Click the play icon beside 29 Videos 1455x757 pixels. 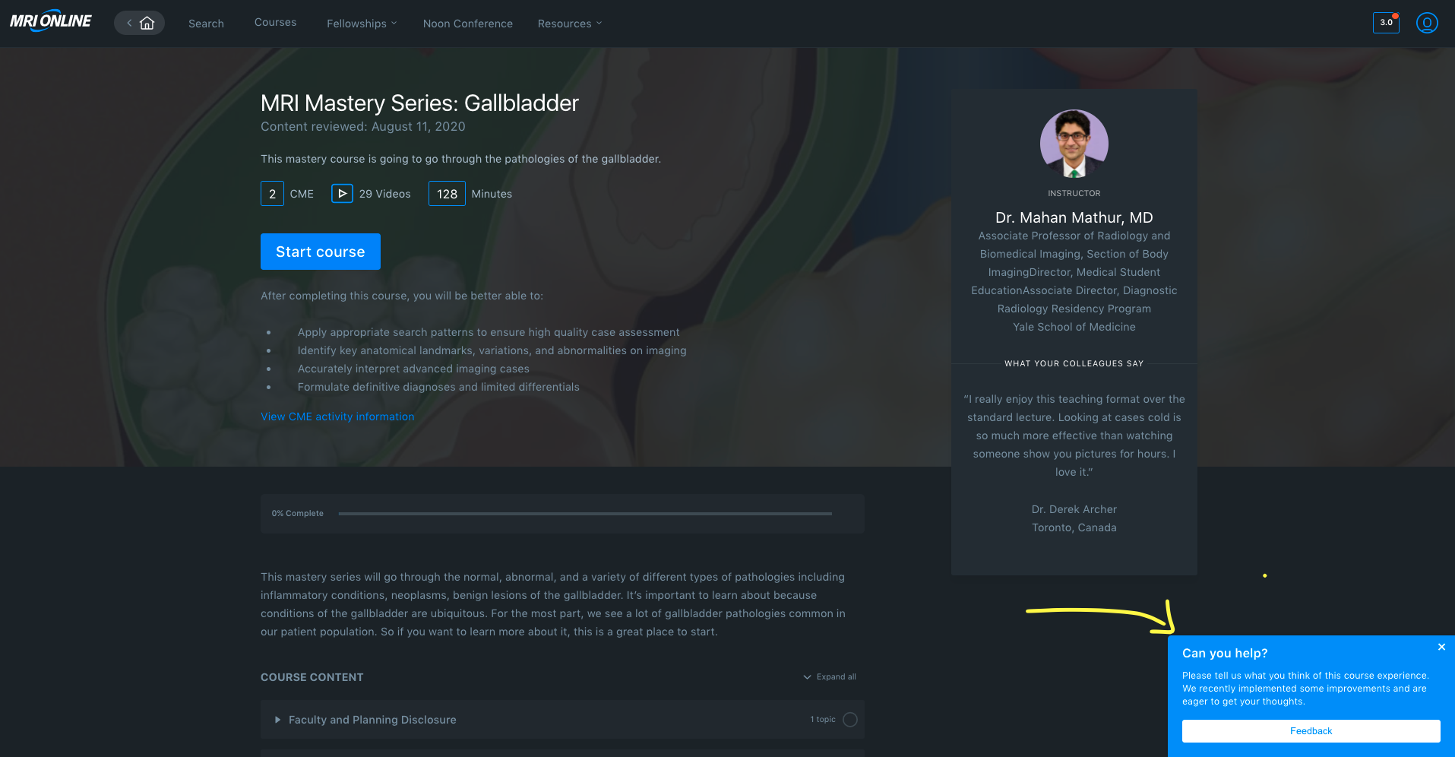click(x=342, y=194)
